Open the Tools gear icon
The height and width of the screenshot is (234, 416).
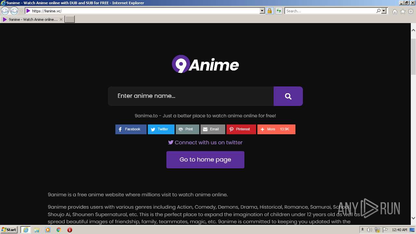[x=411, y=11]
